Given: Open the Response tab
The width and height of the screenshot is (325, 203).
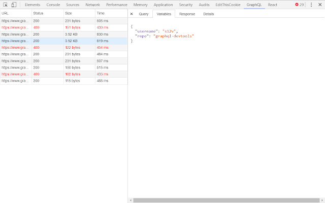Looking at the screenshot, I should tap(187, 14).
